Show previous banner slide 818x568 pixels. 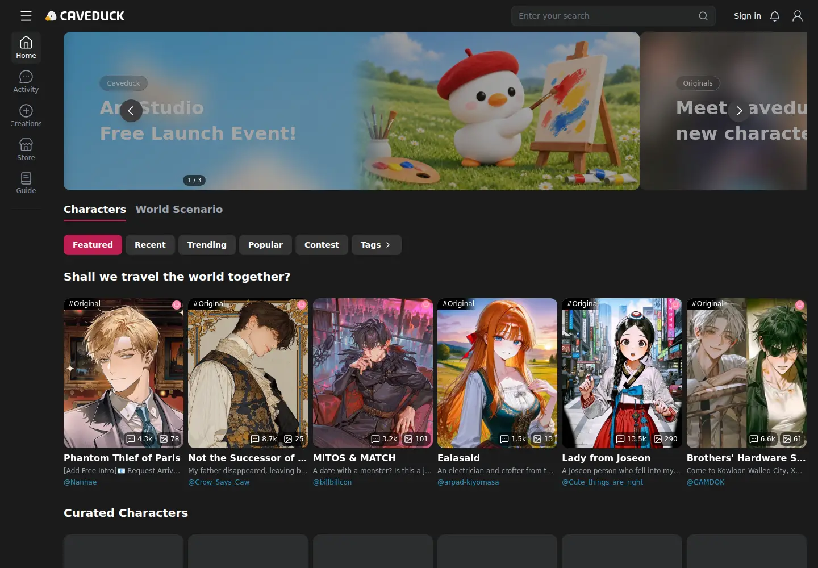pos(131,111)
